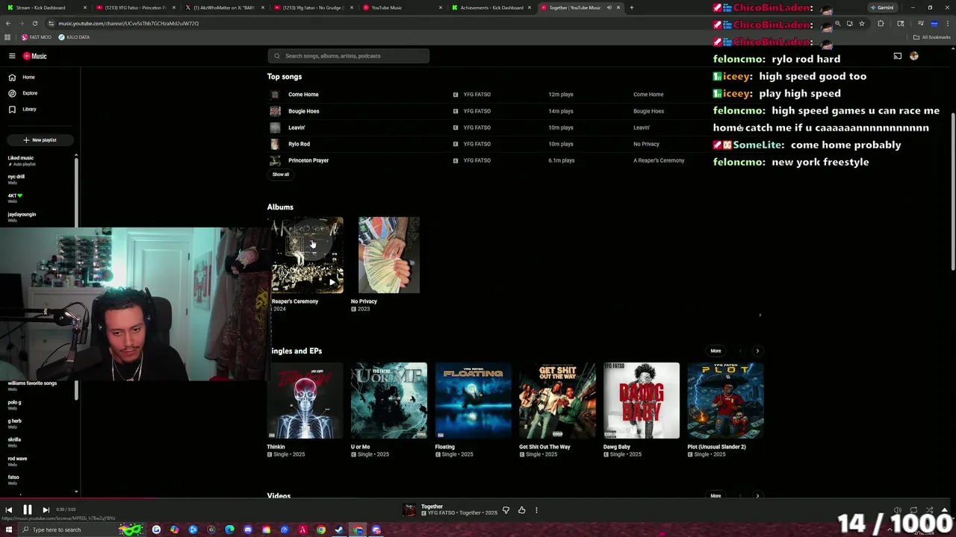Image resolution: width=956 pixels, height=537 pixels.
Task: Toggle shuffle in player
Action: [x=929, y=510]
